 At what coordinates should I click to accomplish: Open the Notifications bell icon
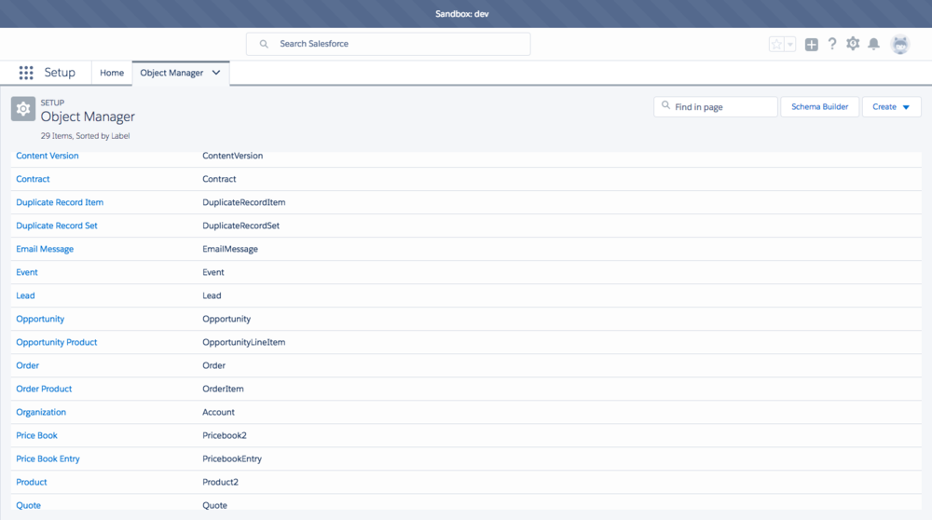point(874,44)
